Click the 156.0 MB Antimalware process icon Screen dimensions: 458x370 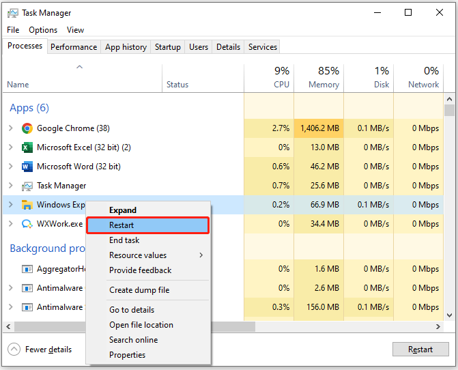(27, 307)
